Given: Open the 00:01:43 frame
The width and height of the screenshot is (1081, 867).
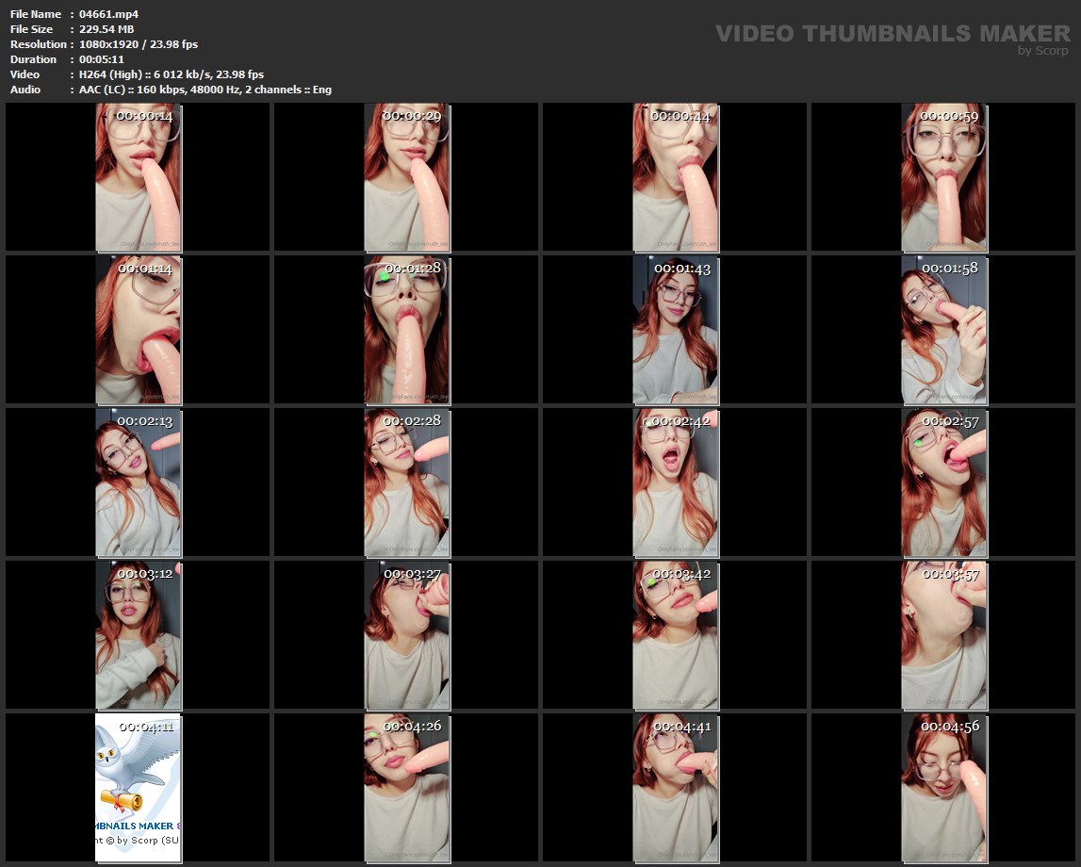Looking at the screenshot, I should pos(675,330).
